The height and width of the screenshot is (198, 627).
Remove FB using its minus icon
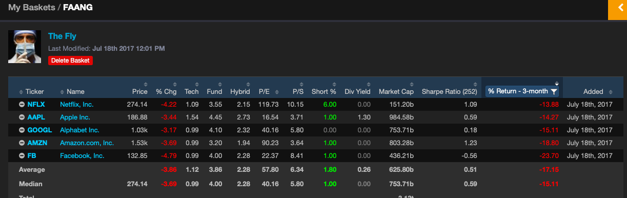(22, 156)
